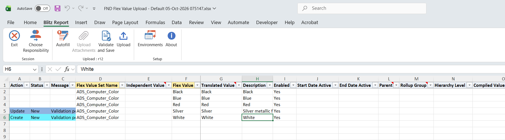The height and width of the screenshot is (140, 505).
Task: Undo the last action
Action: tap(67, 8)
